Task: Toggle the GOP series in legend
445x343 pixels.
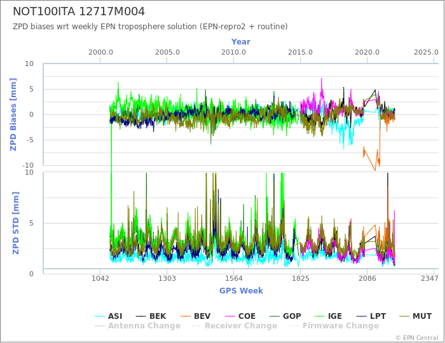Action: 285,316
